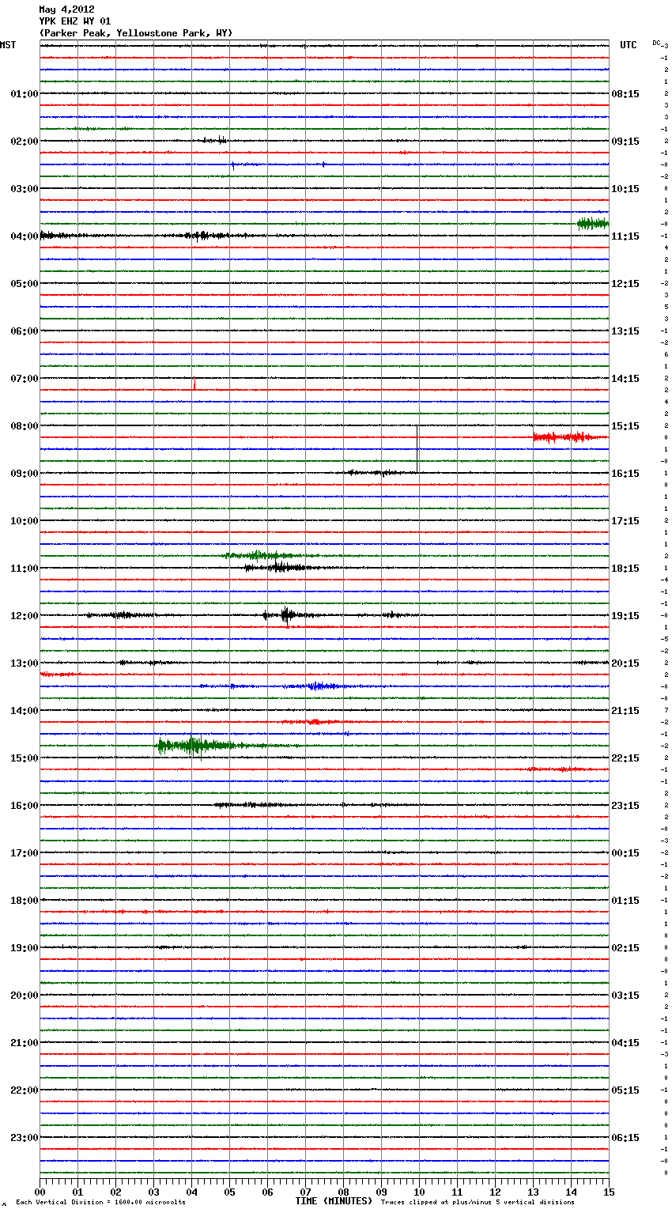Select the '22:00' MST hour label
Screen dimensions: 672x1213
point(25,1090)
